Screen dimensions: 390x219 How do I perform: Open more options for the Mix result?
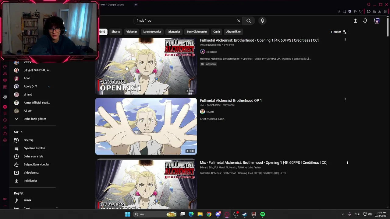pos(347,163)
